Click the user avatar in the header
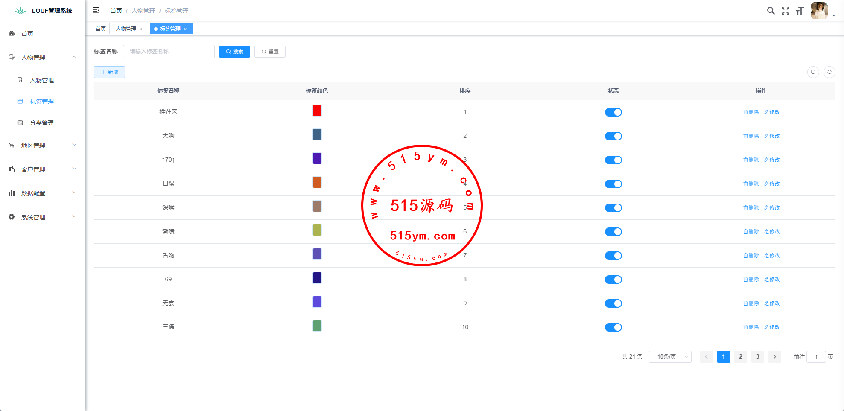This screenshot has height=411, width=844. (819, 11)
